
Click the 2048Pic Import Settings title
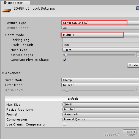click(x=34, y=9)
